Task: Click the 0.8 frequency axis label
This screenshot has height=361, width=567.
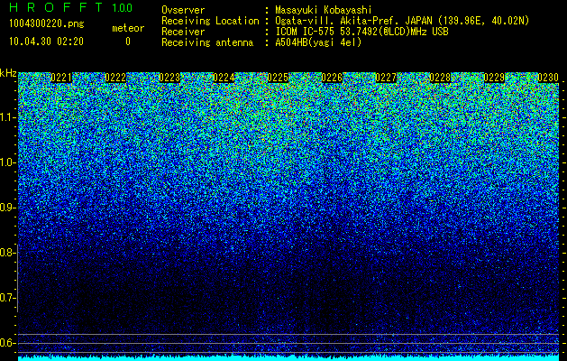Action: click(x=7, y=253)
